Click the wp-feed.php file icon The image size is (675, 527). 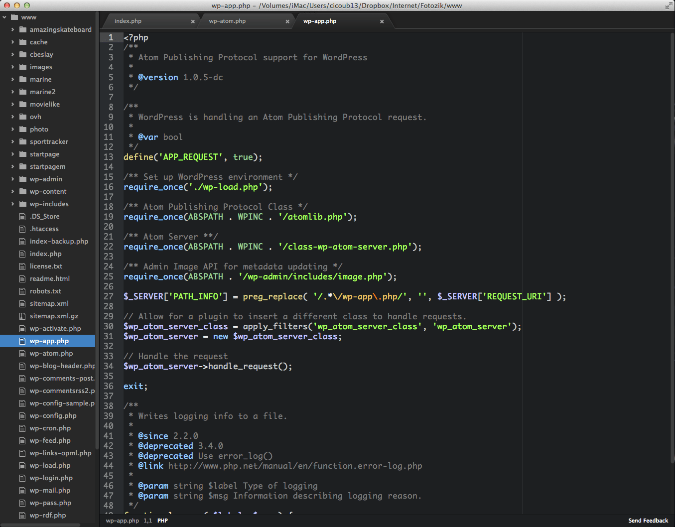pos(22,440)
